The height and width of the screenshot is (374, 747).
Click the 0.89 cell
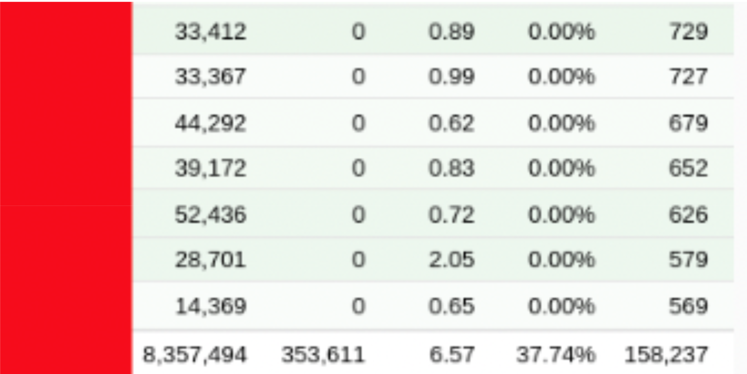(x=452, y=32)
